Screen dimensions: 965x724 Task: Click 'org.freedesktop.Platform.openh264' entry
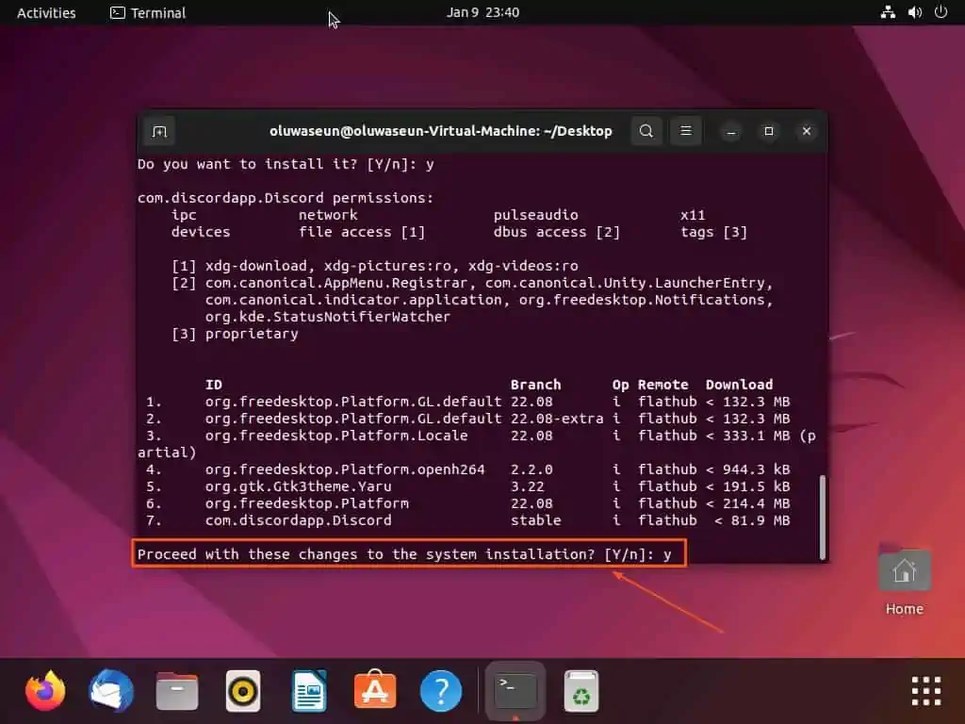[x=345, y=469]
